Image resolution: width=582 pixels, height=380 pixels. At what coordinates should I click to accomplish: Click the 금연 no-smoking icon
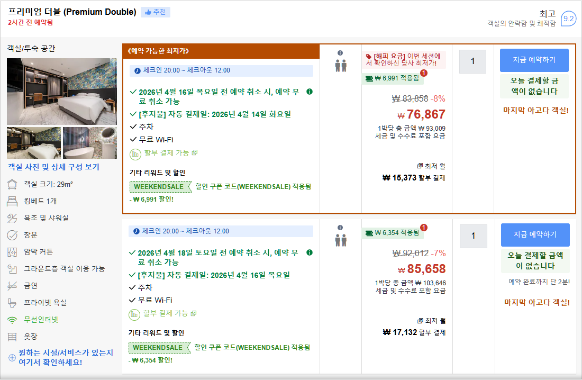pos(12,286)
